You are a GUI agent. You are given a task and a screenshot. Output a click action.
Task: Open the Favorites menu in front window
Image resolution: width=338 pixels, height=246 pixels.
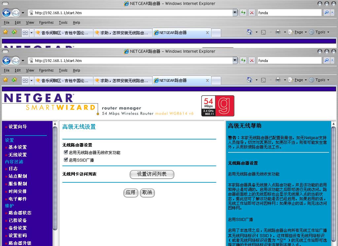click(x=46, y=70)
